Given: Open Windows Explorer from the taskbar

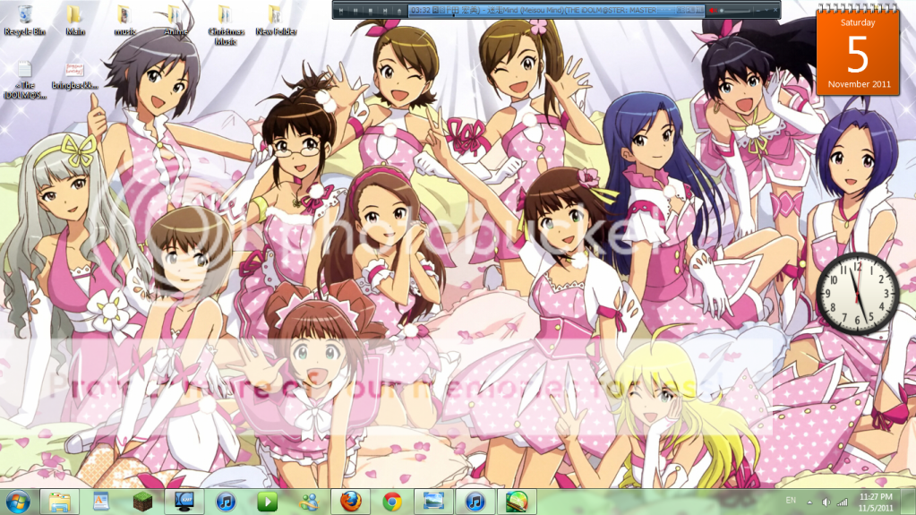Looking at the screenshot, I should coord(61,502).
